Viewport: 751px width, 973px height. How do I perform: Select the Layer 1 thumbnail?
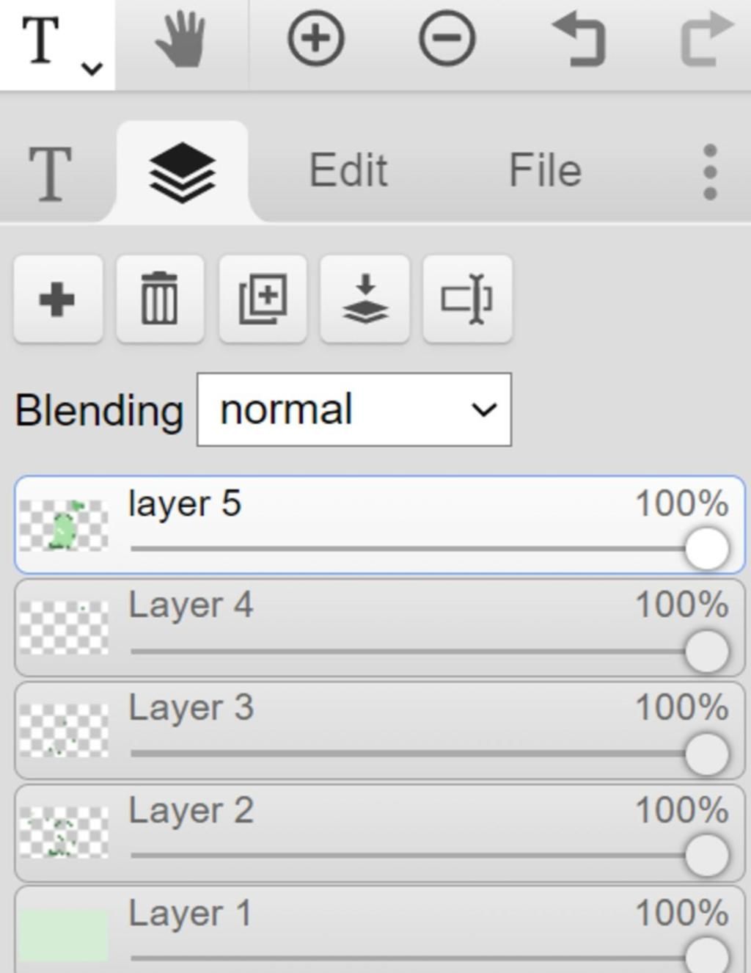[x=64, y=936]
